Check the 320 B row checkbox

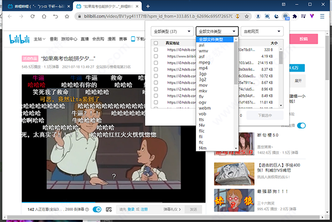156,50
